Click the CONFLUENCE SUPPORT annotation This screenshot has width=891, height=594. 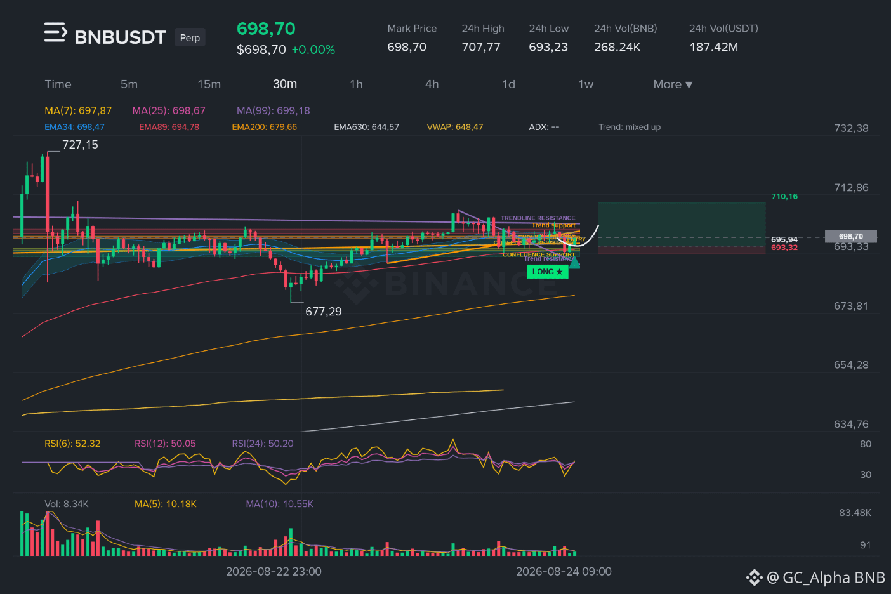click(x=539, y=254)
